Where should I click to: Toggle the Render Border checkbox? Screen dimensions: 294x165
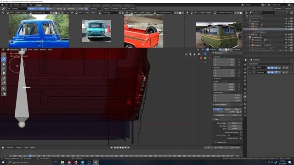[x=241, y=138]
